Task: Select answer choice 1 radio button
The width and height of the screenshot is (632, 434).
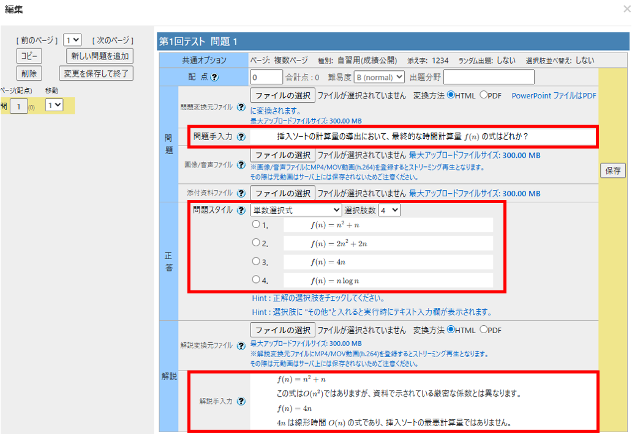Action: 256,224
